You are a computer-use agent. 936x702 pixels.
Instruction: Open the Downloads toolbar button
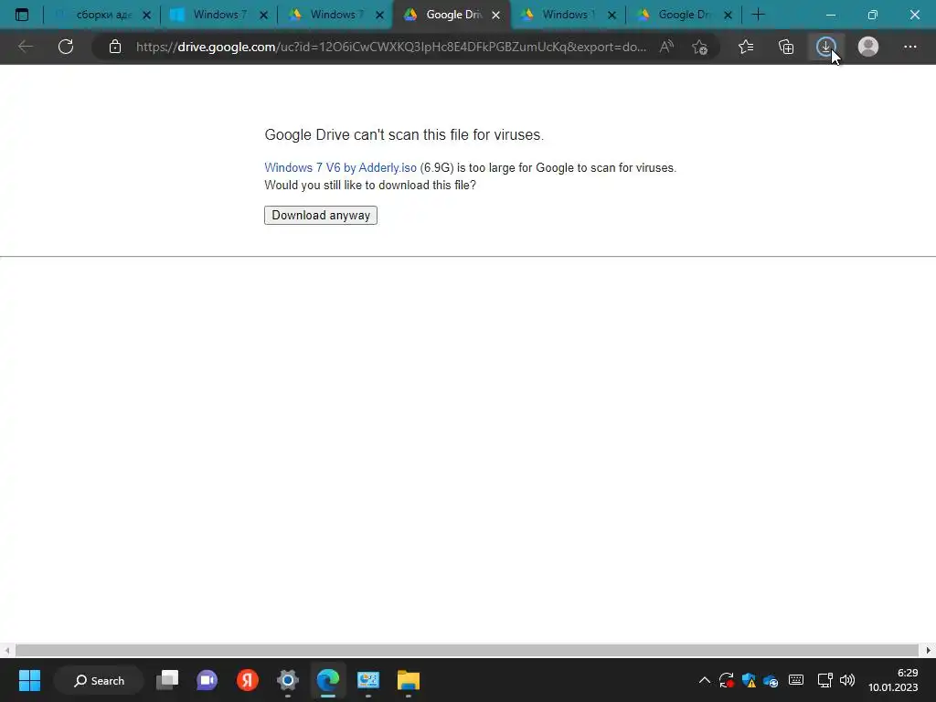point(826,47)
